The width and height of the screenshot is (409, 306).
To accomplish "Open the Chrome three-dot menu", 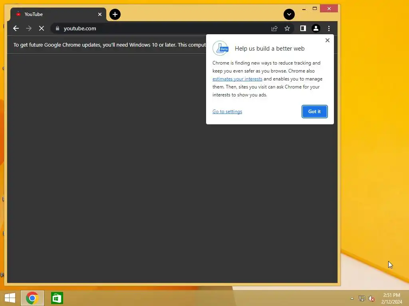I will tap(329, 28).
